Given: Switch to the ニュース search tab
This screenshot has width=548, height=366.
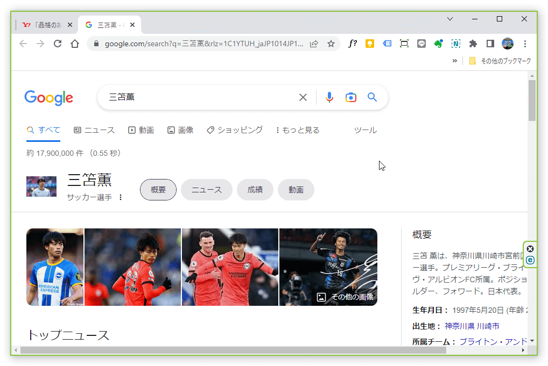Looking at the screenshot, I should point(94,130).
